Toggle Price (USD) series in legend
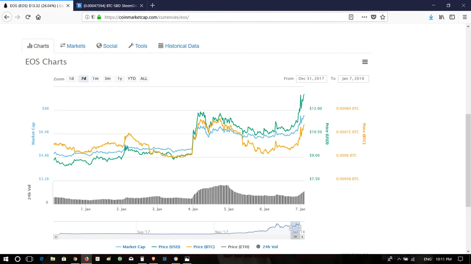 [x=166, y=247]
